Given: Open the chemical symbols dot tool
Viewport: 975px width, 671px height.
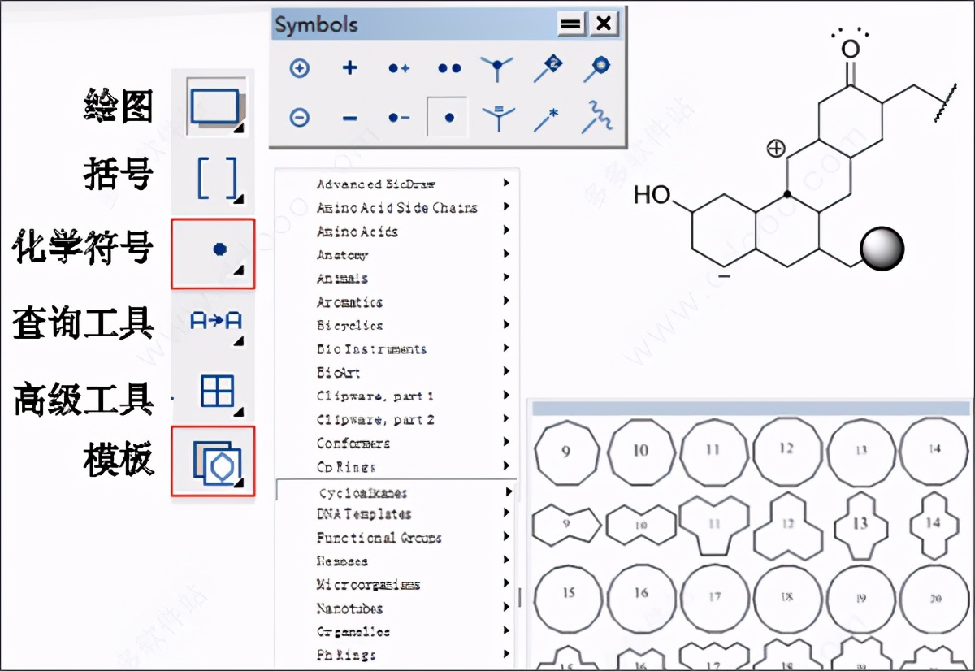Looking at the screenshot, I should tap(213, 253).
